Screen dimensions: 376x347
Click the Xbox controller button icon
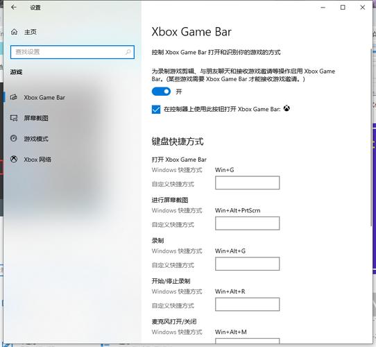(287, 108)
